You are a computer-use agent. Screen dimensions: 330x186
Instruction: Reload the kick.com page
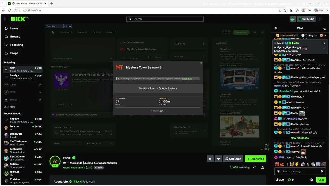(x=10, y=10)
